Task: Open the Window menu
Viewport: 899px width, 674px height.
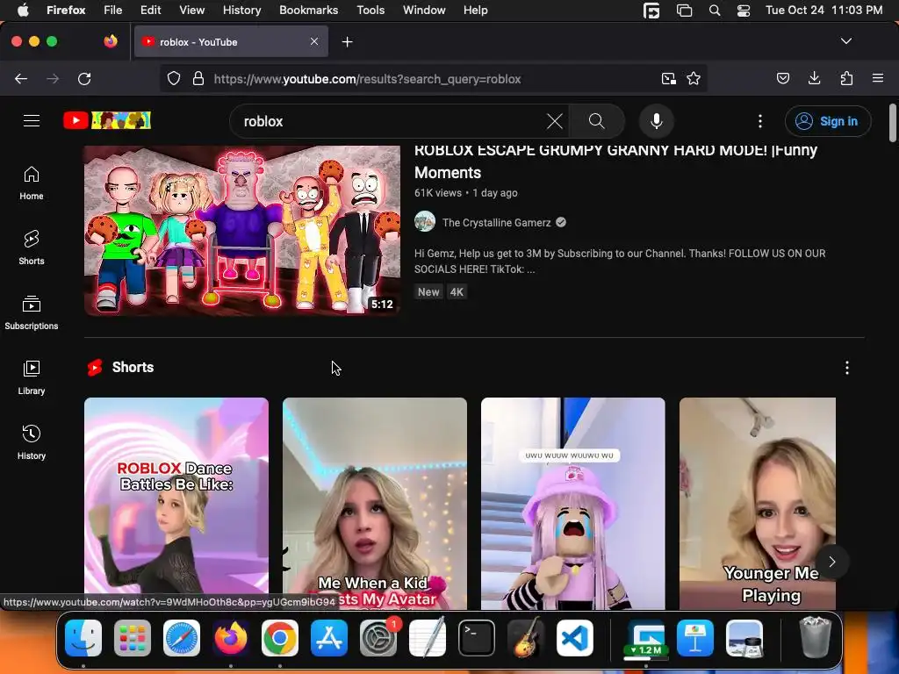Action: [424, 11]
